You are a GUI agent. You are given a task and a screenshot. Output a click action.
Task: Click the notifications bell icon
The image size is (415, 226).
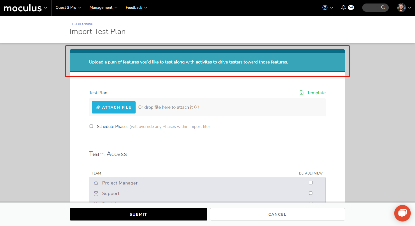343,7
